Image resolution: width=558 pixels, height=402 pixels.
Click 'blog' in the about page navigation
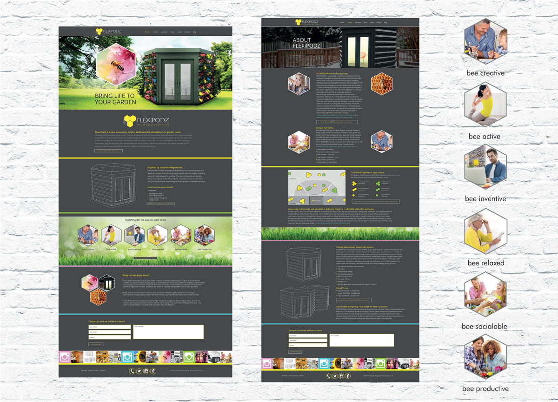point(385,23)
